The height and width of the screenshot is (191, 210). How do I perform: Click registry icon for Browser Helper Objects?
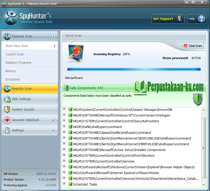[x=70, y=167]
